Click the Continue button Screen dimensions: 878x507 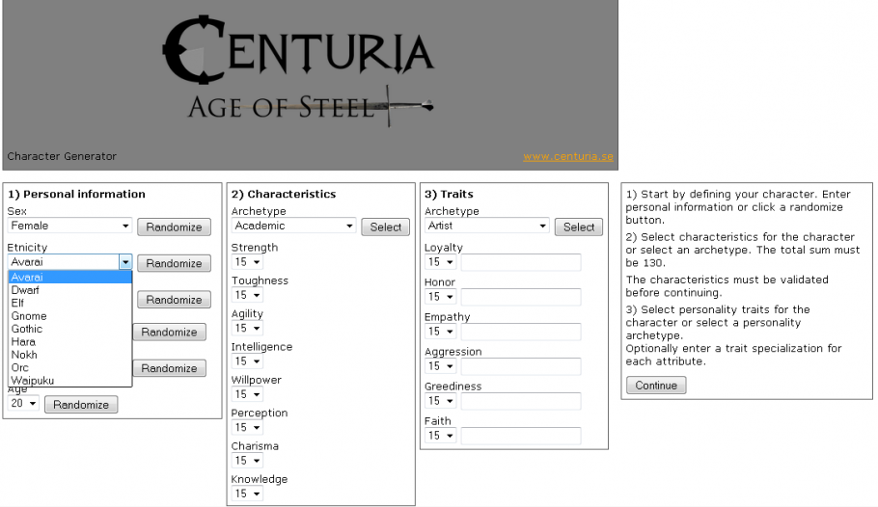click(656, 385)
